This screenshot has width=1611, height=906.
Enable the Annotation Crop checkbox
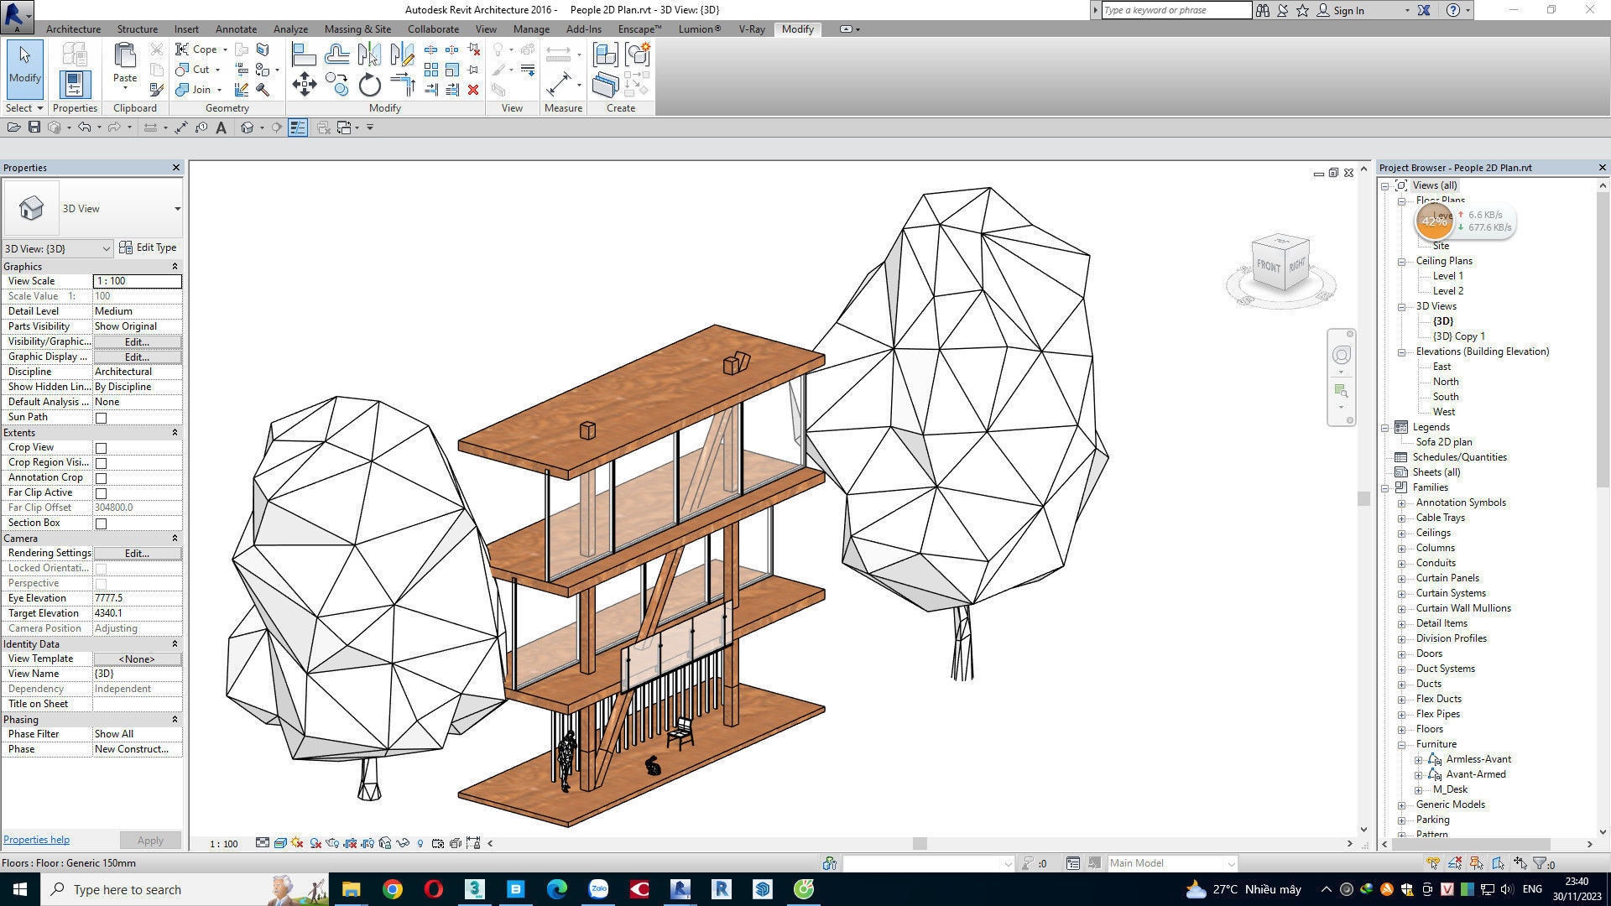101,478
